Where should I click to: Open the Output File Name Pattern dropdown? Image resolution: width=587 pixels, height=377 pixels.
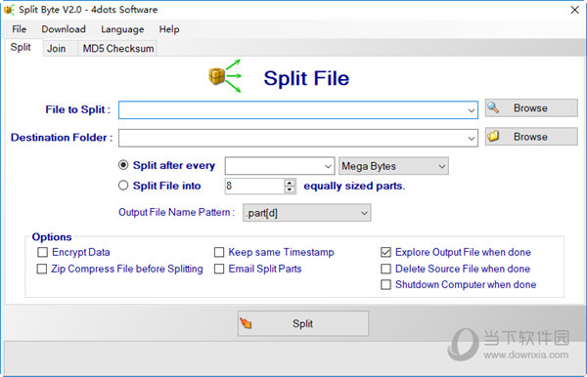[x=307, y=213]
